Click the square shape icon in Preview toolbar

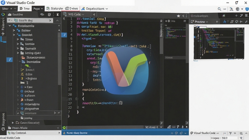[x=232, y=21]
